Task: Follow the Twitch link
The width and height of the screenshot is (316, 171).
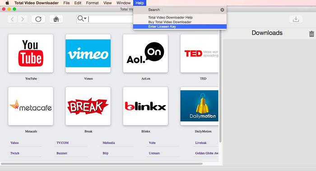Action: [x=15, y=153]
